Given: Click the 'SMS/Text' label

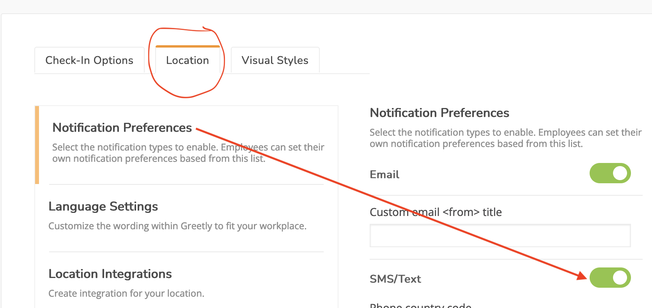Looking at the screenshot, I should point(395,279).
